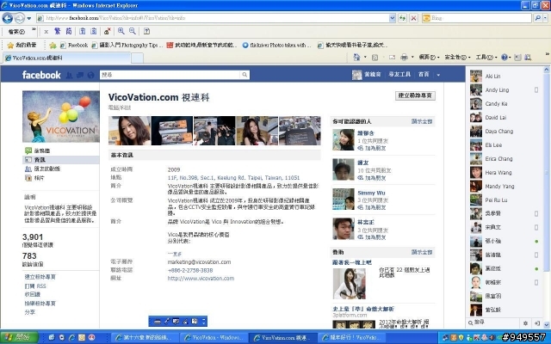Click the hide chat sidebar arrow icon
The width and height of the screenshot is (551, 344).
[537, 323]
